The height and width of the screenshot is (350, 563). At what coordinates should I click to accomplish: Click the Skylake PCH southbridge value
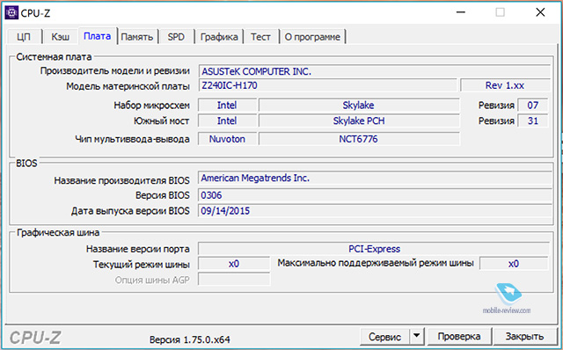(359, 121)
